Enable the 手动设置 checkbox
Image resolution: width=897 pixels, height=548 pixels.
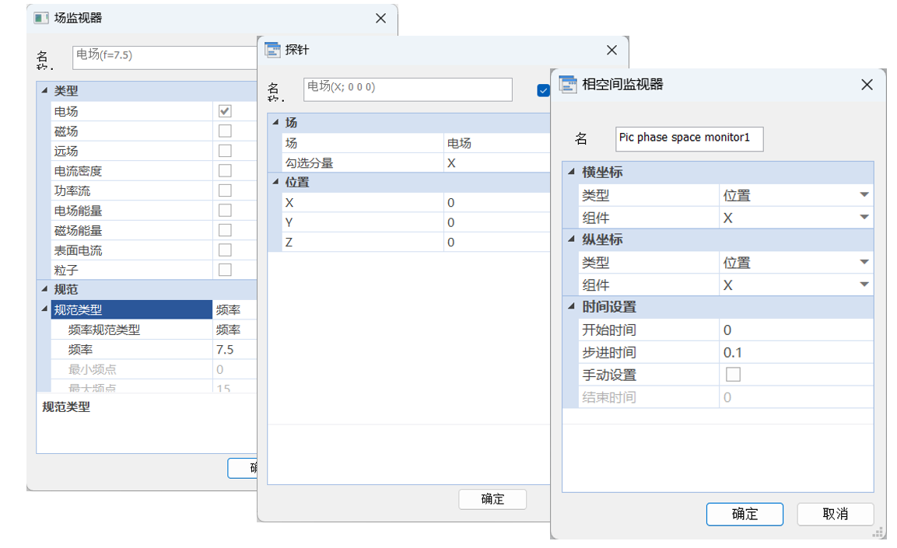point(733,375)
